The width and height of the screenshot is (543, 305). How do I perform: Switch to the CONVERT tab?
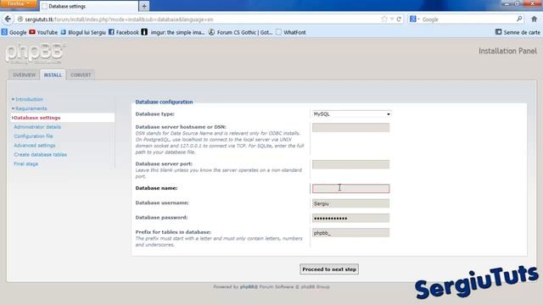tap(81, 75)
